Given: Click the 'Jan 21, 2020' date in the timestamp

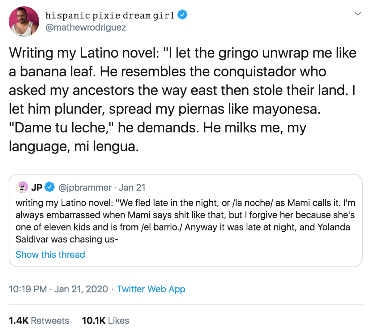Looking at the screenshot, I should [x=81, y=289].
